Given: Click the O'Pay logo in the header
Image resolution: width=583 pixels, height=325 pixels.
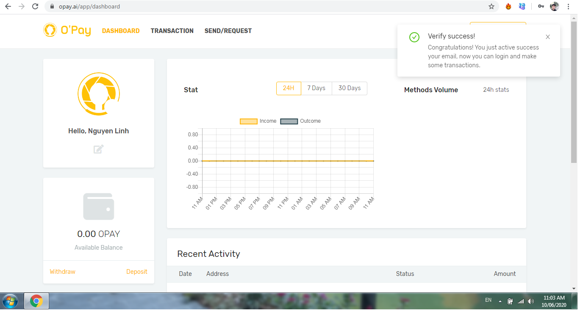Looking at the screenshot, I should pyautogui.click(x=67, y=30).
